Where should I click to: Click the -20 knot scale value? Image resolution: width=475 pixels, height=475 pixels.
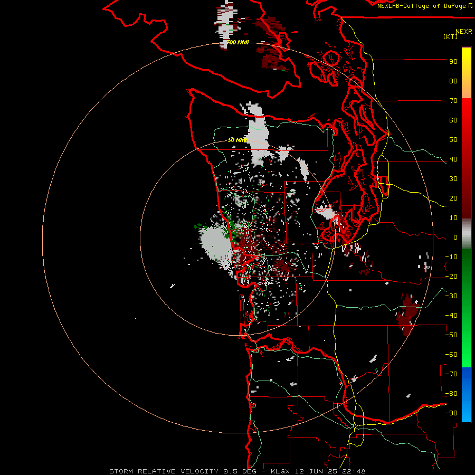451,277
